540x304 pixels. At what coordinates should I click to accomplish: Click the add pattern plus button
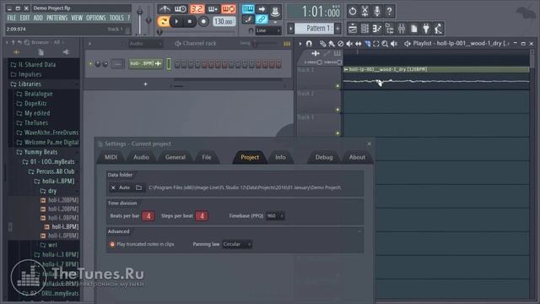point(337,28)
